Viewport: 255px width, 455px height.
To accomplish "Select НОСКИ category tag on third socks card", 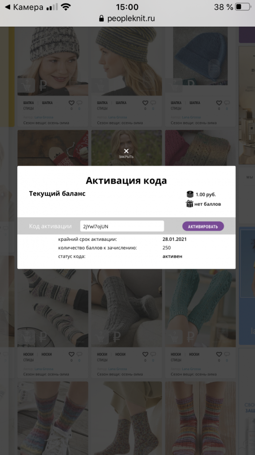I will point(176,354).
